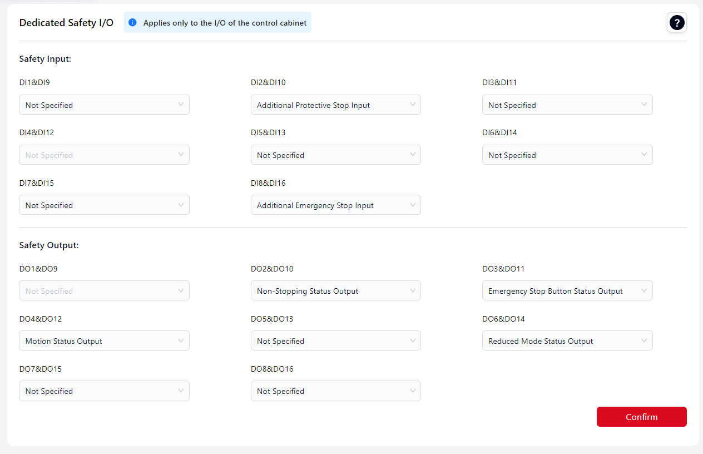703x454 pixels.
Task: Open the DI7&DI15 dropdown
Action: pos(104,205)
